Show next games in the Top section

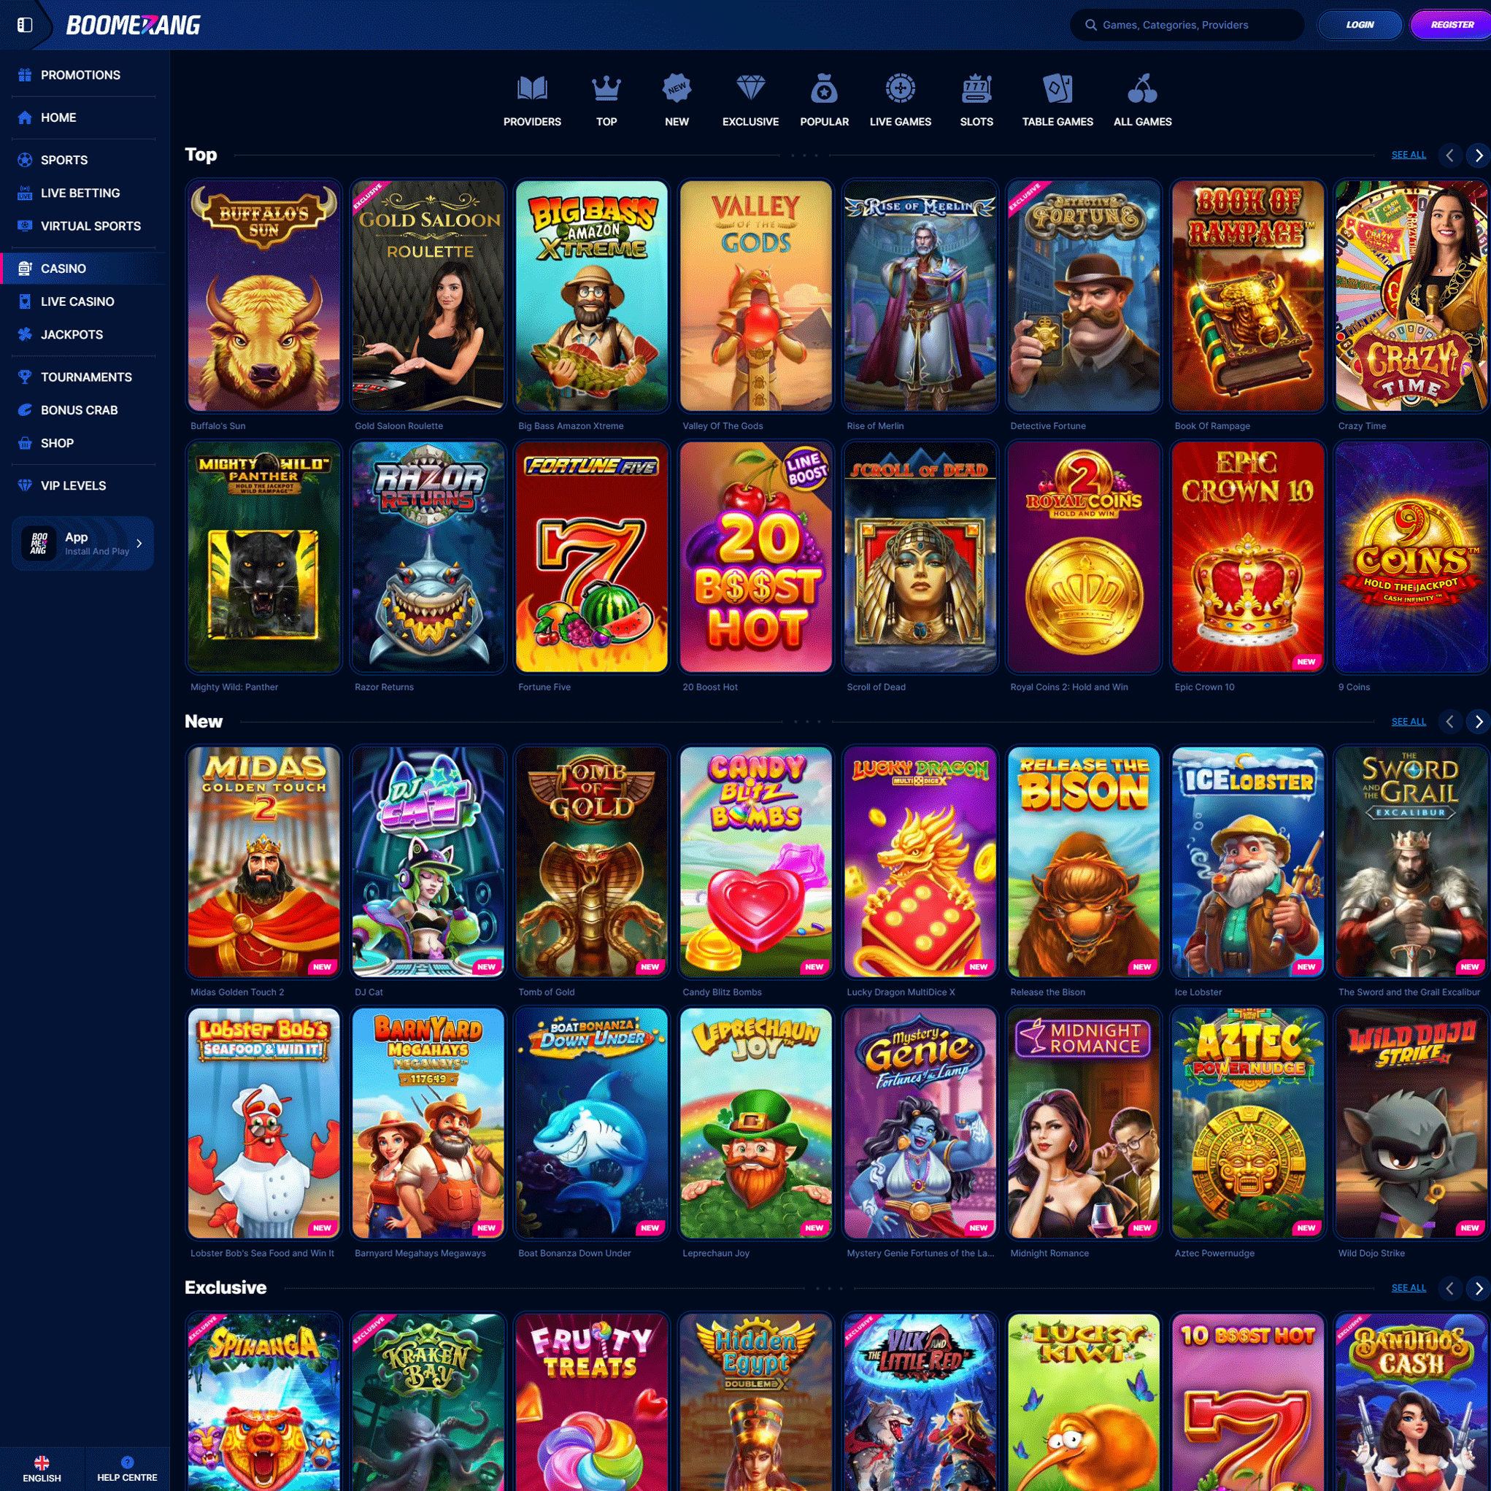pyautogui.click(x=1478, y=155)
